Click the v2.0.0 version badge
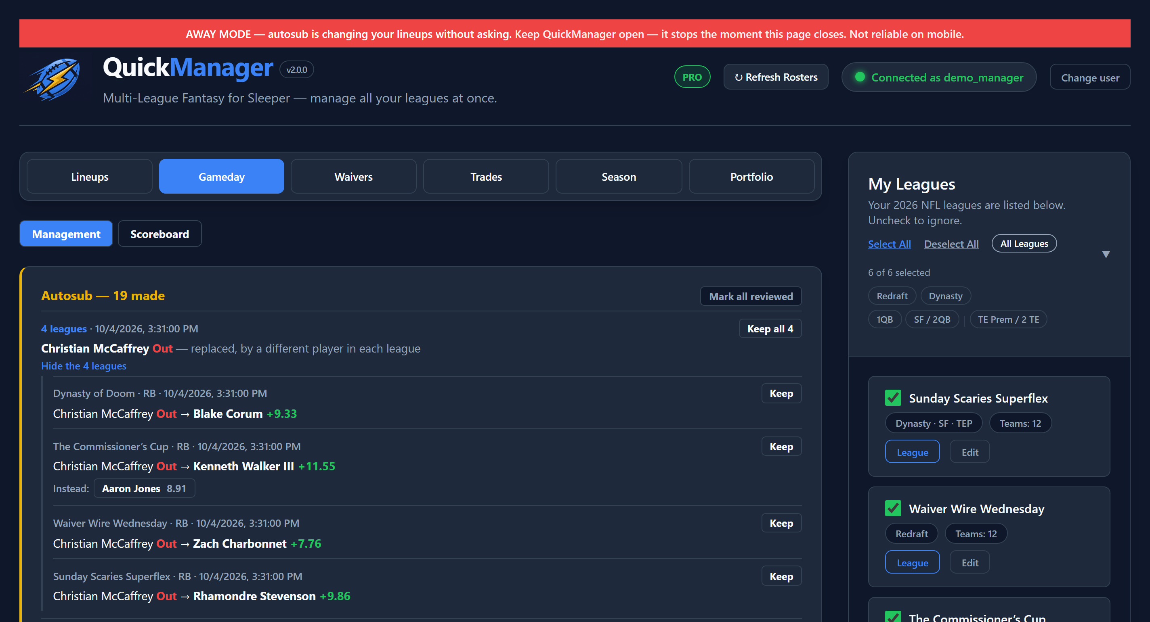 [296, 69]
